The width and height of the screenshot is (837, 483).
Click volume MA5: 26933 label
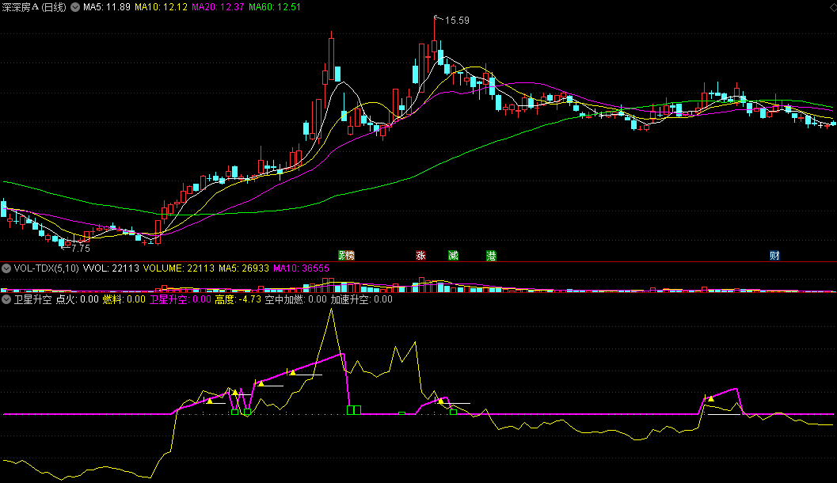tap(244, 268)
